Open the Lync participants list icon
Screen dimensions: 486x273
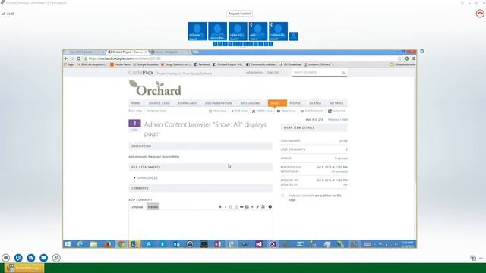[x=56, y=258]
